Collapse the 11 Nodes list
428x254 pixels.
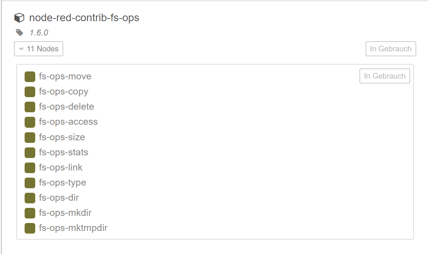[x=39, y=49]
